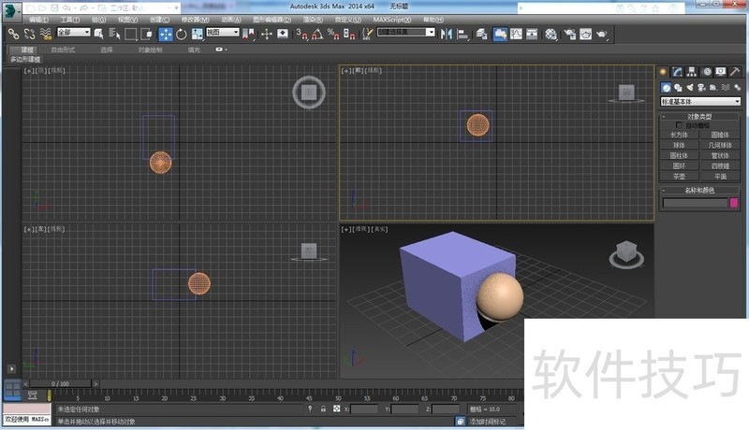Screen dimensions: 749x430
Task: Open the 全部 selection filter dropdown
Action: (x=73, y=33)
